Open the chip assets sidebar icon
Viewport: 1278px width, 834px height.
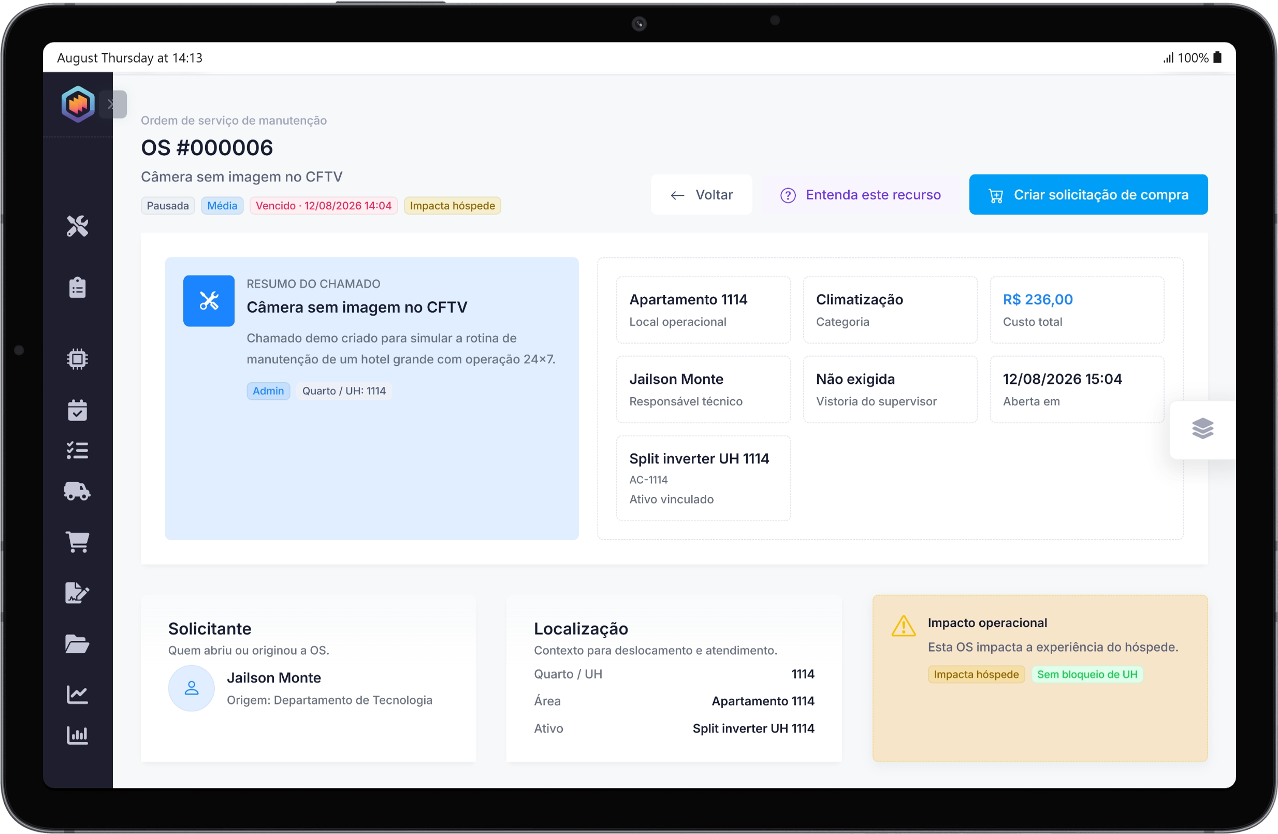tap(77, 359)
